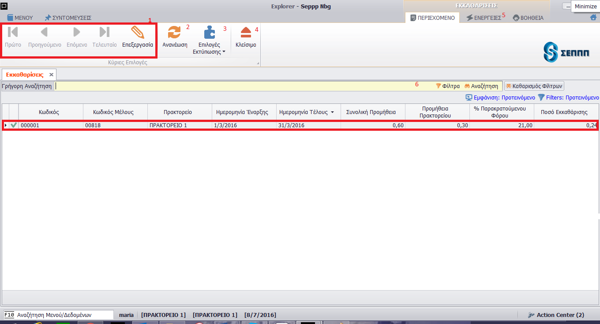600x324 pixels.
Task: Click the Ημερομηνία Έναρξης column header
Action: click(x=244, y=112)
